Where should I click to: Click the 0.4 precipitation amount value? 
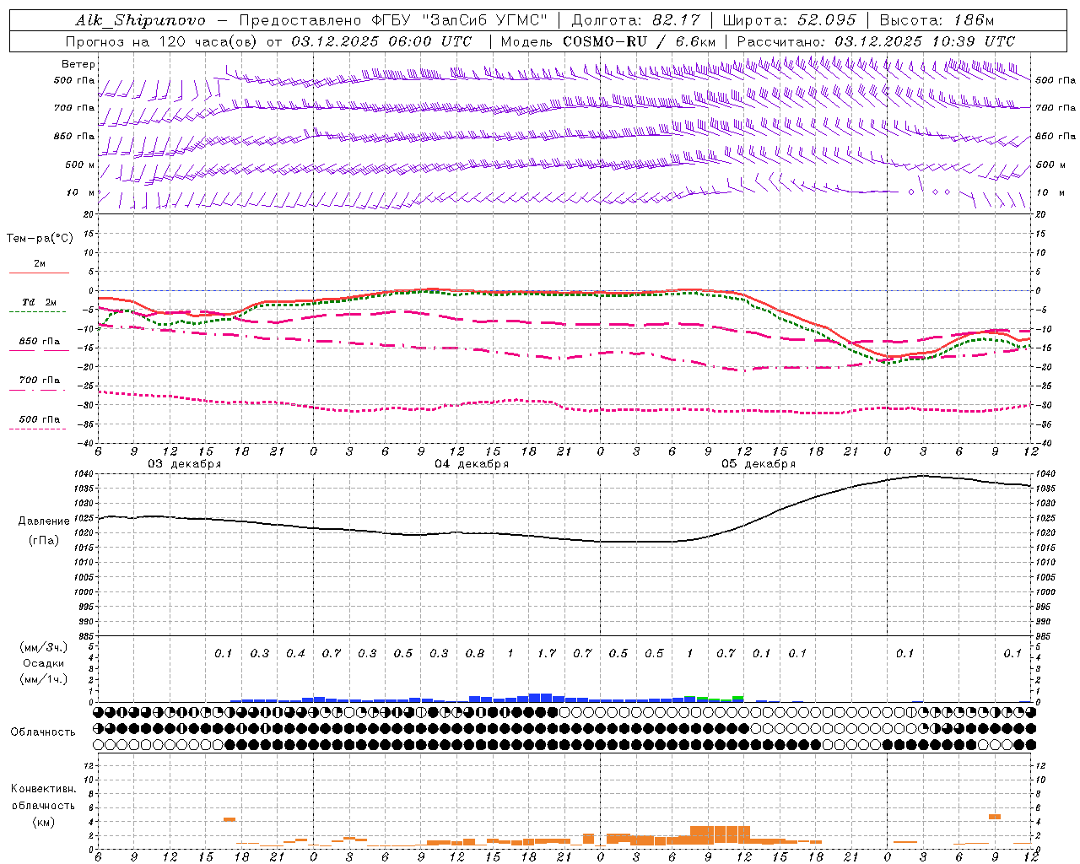[x=295, y=653]
